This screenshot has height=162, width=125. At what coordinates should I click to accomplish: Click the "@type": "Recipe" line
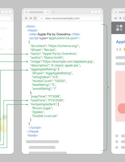(43, 50)
